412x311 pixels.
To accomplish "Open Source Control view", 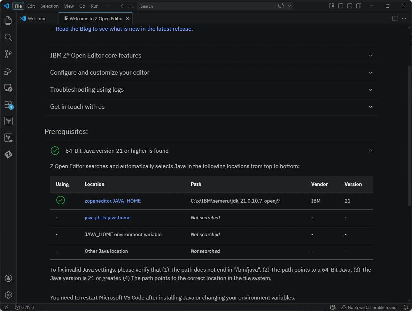I will (x=8, y=54).
